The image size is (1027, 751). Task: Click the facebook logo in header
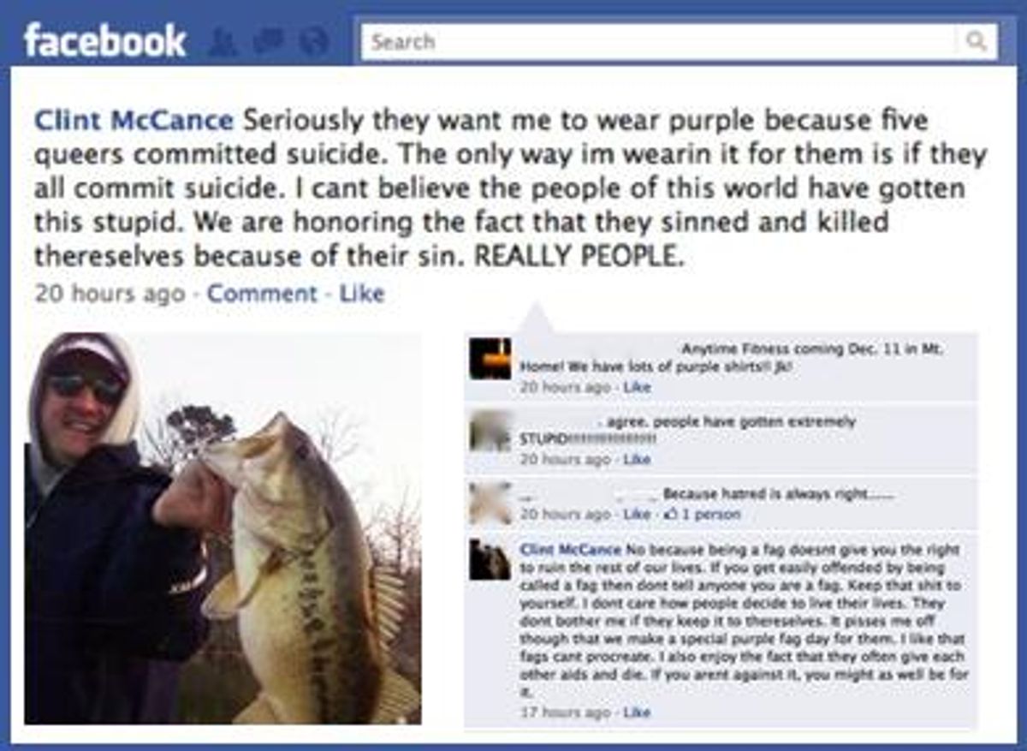click(105, 40)
